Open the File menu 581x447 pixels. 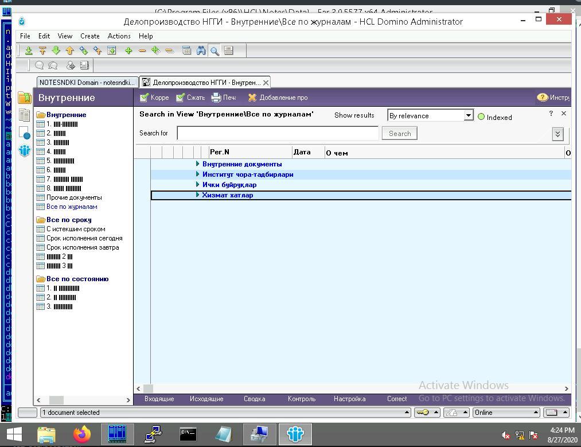25,36
